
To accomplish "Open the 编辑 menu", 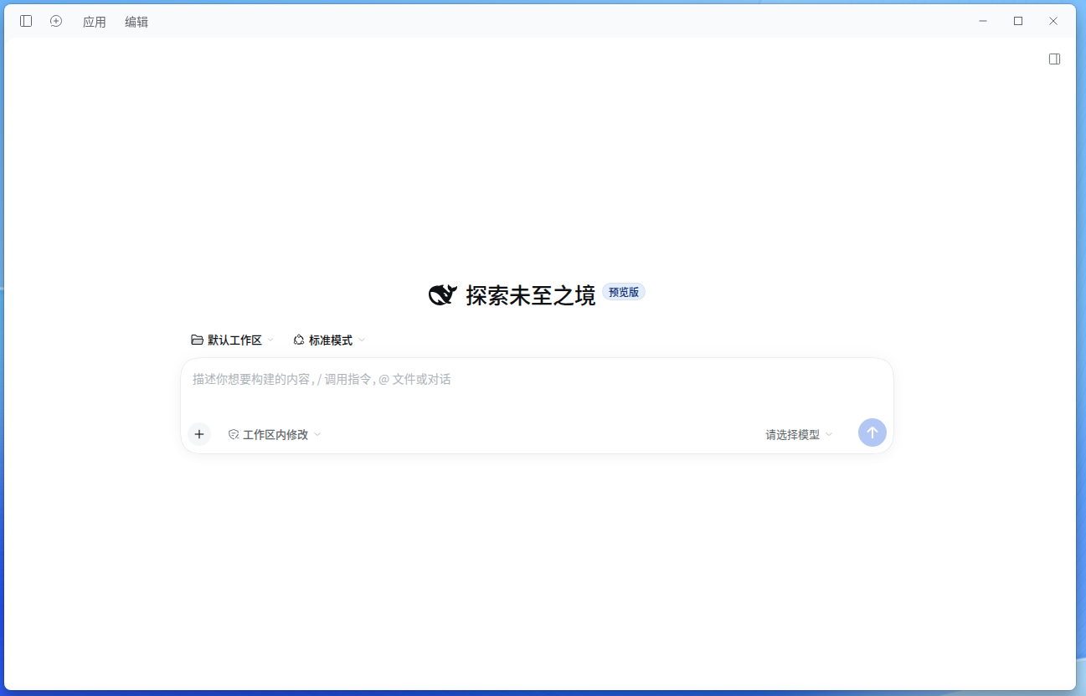I will pos(136,22).
